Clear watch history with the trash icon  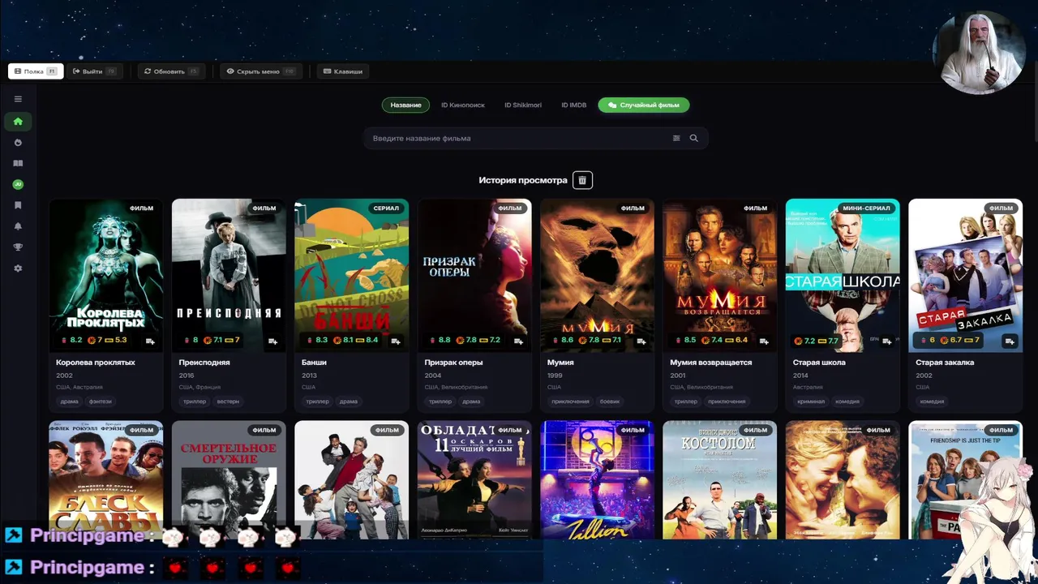click(582, 180)
